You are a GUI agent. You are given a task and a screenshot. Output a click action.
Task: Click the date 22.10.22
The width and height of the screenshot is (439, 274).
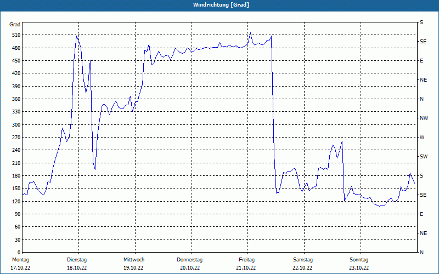(302, 268)
